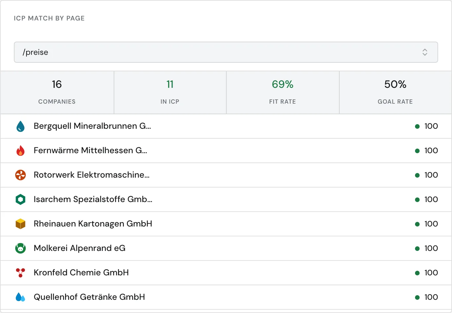Image resolution: width=452 pixels, height=313 pixels.
Task: Click the Isarchem Spezialstoffe hexagon icon
Action: [x=20, y=199]
